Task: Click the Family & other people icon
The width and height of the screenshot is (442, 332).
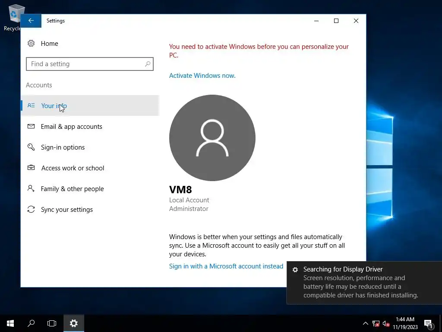Action: (x=31, y=188)
